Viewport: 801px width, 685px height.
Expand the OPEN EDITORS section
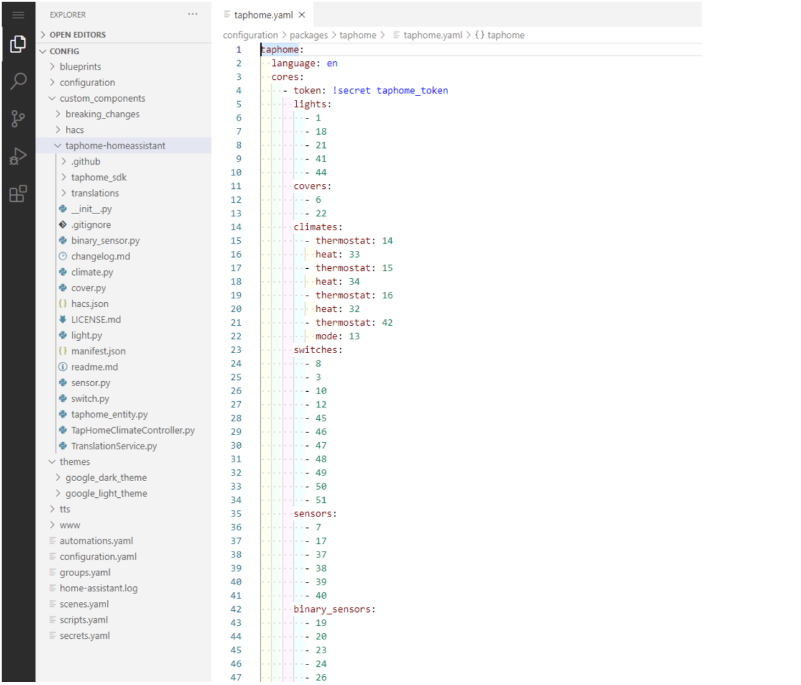[77, 35]
